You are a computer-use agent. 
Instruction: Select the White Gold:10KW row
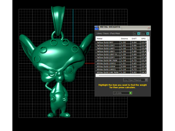pos(121,66)
